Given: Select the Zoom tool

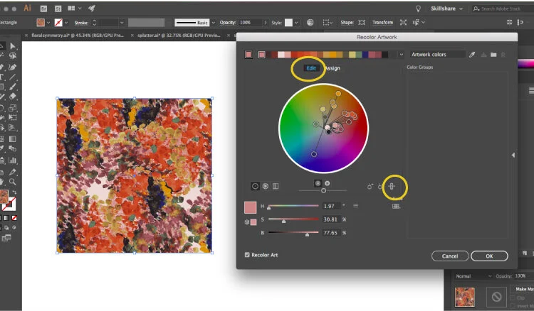Looking at the screenshot, I should click(13, 182).
